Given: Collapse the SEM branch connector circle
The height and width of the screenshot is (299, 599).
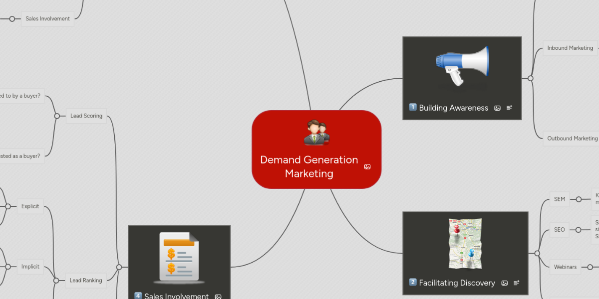Looking at the screenshot, I should click(578, 199).
